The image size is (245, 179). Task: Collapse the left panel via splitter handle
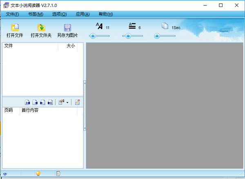click(85, 106)
